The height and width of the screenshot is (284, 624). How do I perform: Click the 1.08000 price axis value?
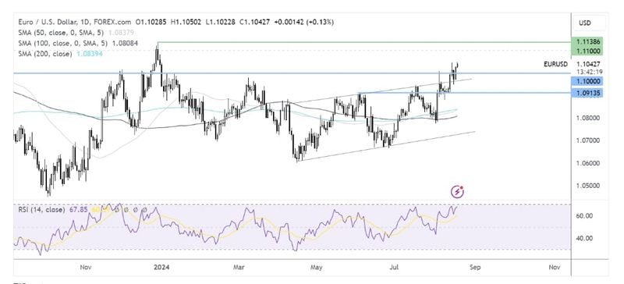tap(588, 118)
